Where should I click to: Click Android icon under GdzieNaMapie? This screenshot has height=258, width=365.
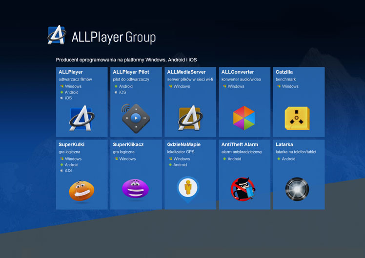[x=170, y=165]
